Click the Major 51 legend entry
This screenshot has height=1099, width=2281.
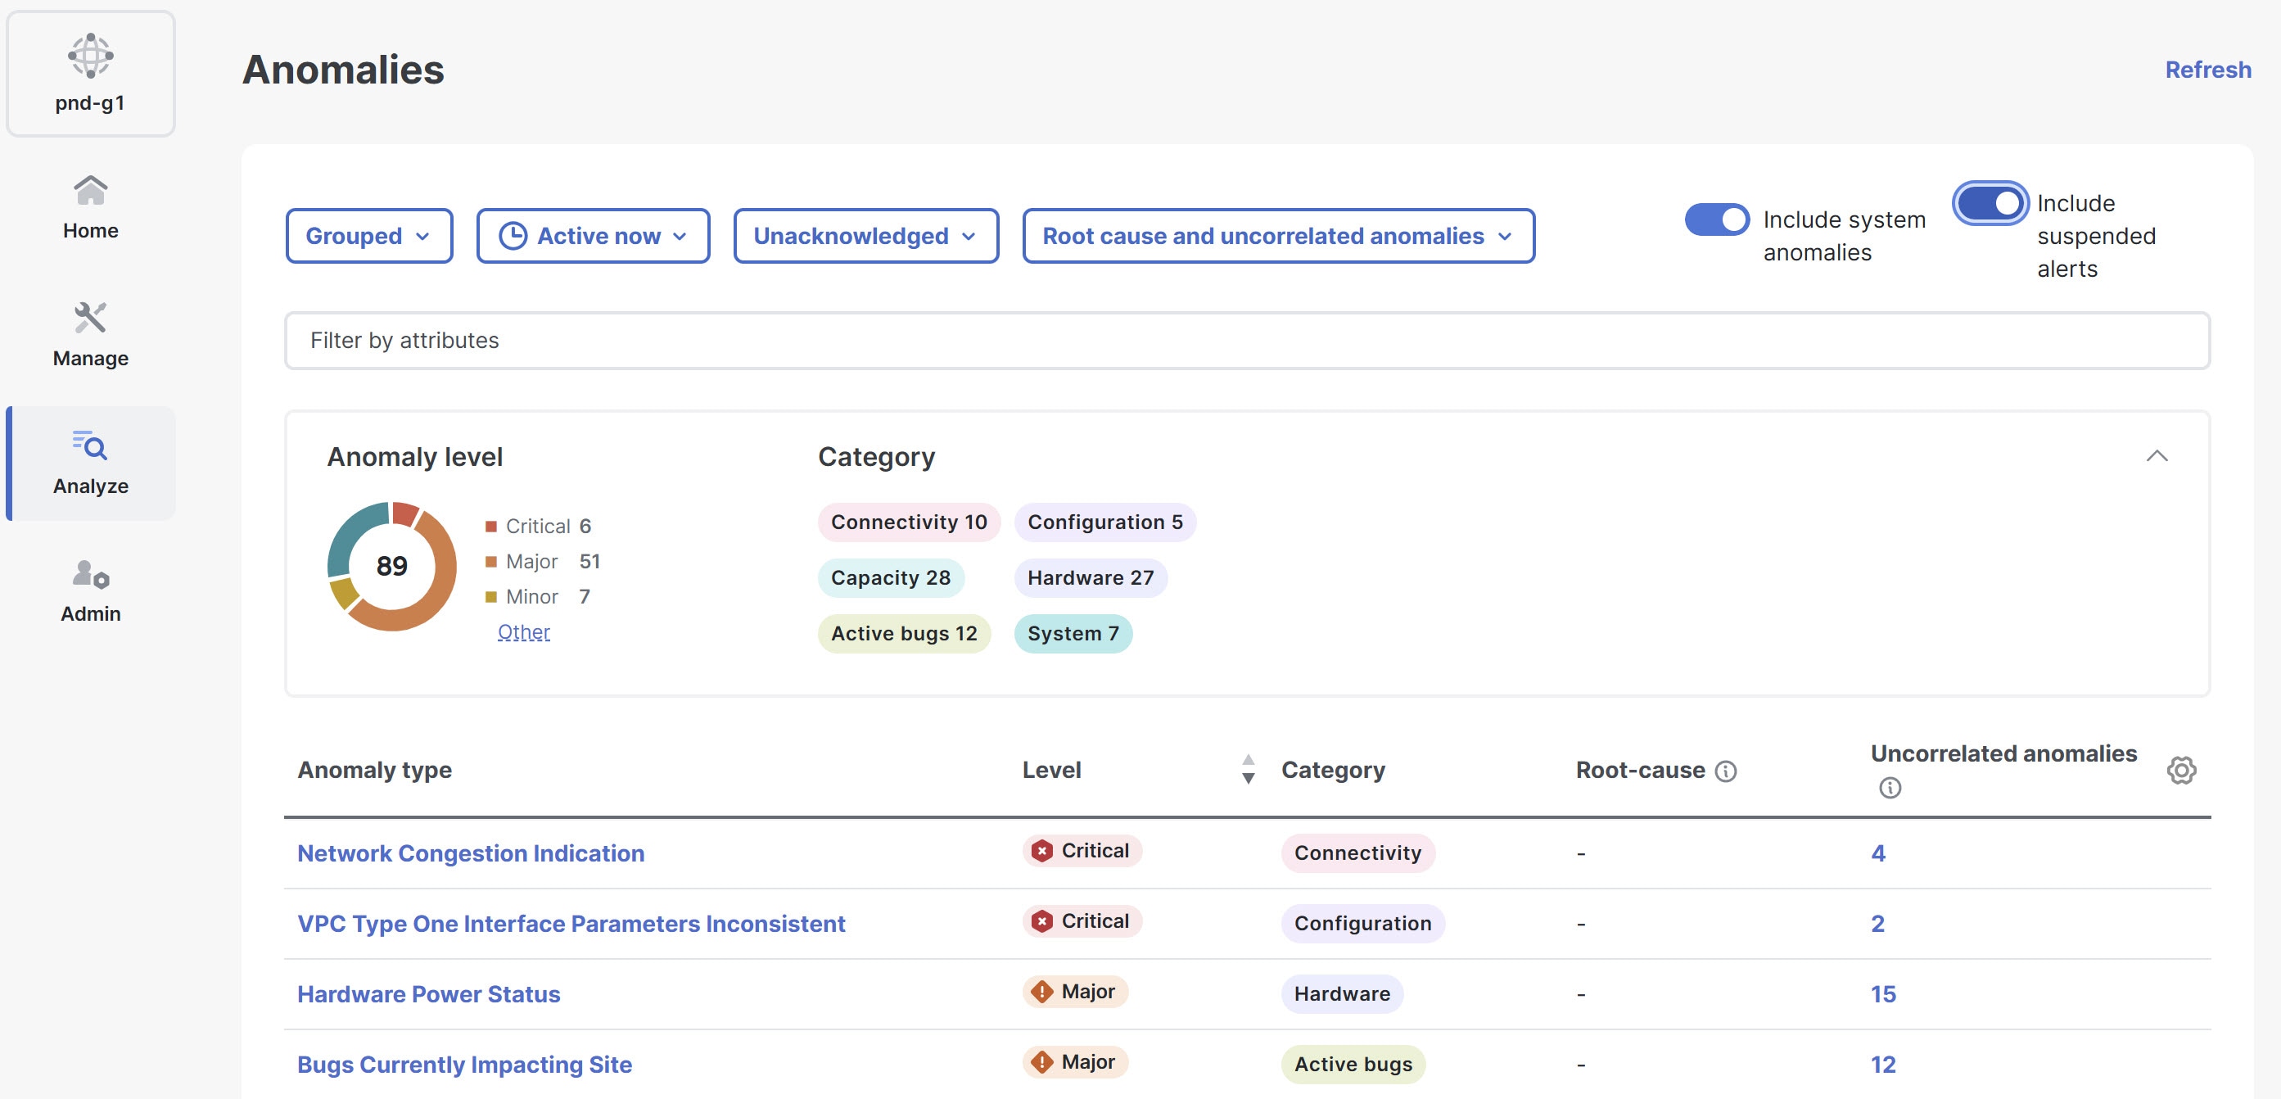pyautogui.click(x=543, y=563)
